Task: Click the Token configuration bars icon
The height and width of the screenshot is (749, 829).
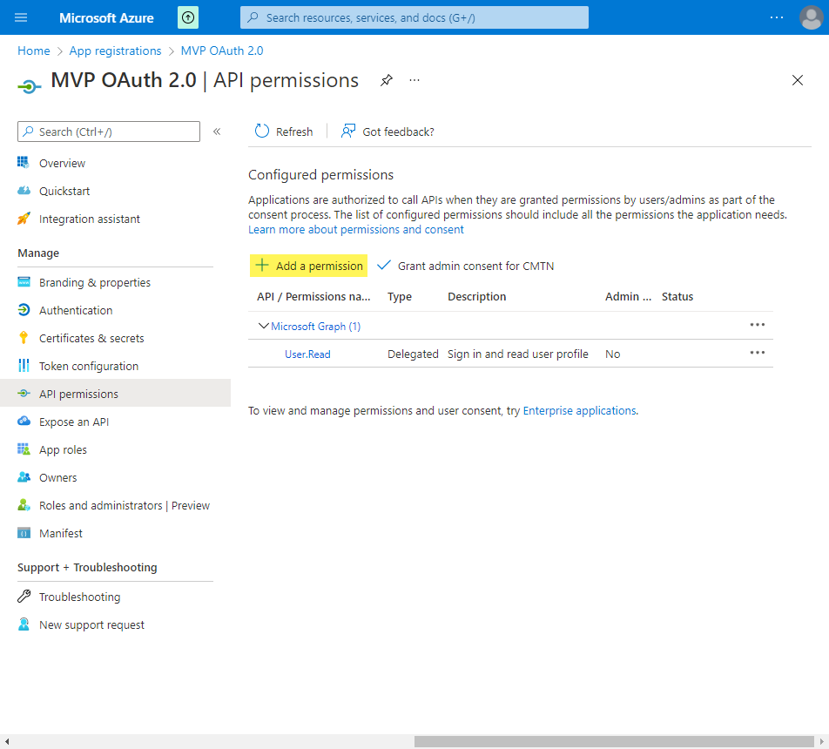Action: [x=24, y=366]
